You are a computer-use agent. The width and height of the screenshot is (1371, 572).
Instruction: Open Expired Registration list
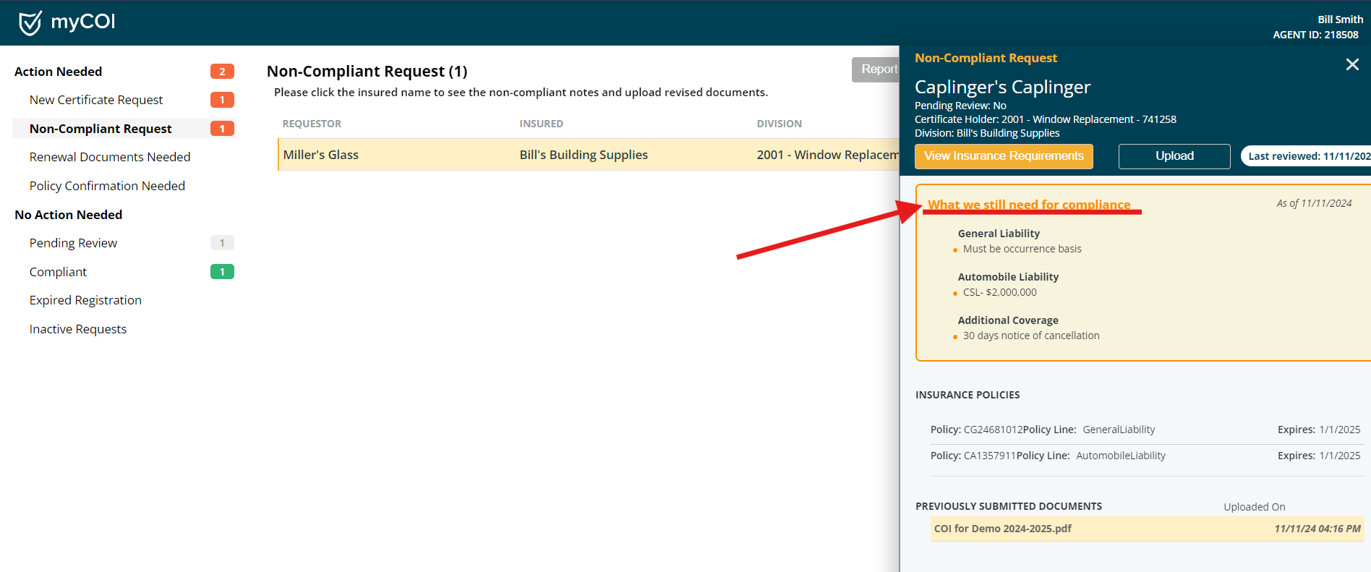(x=85, y=300)
